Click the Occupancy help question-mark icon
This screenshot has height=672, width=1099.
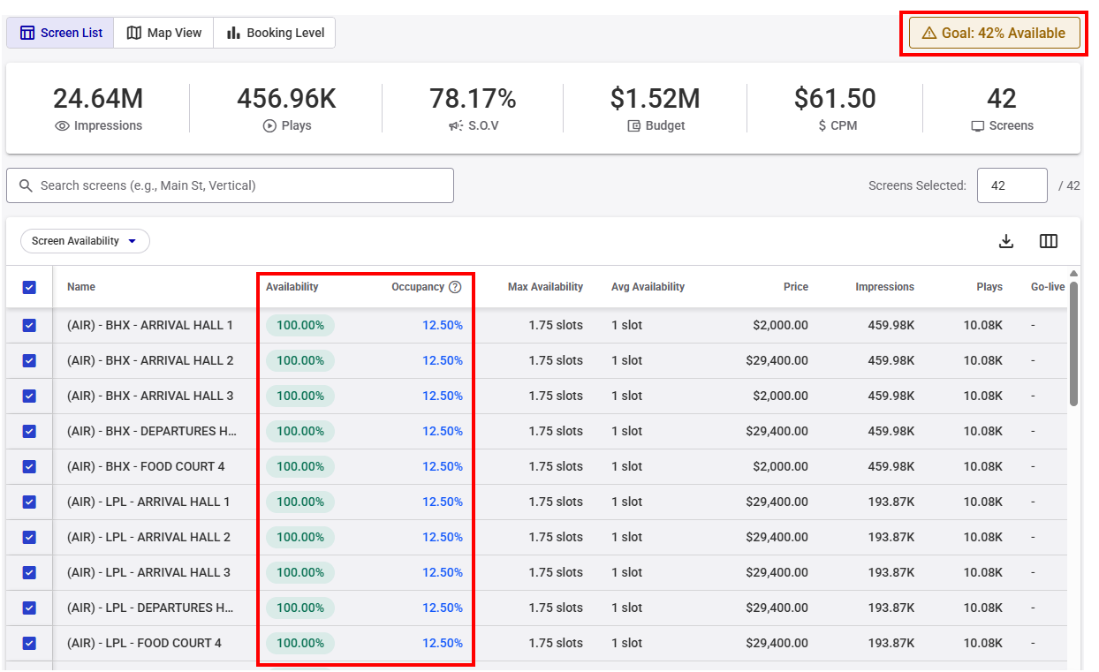455,287
